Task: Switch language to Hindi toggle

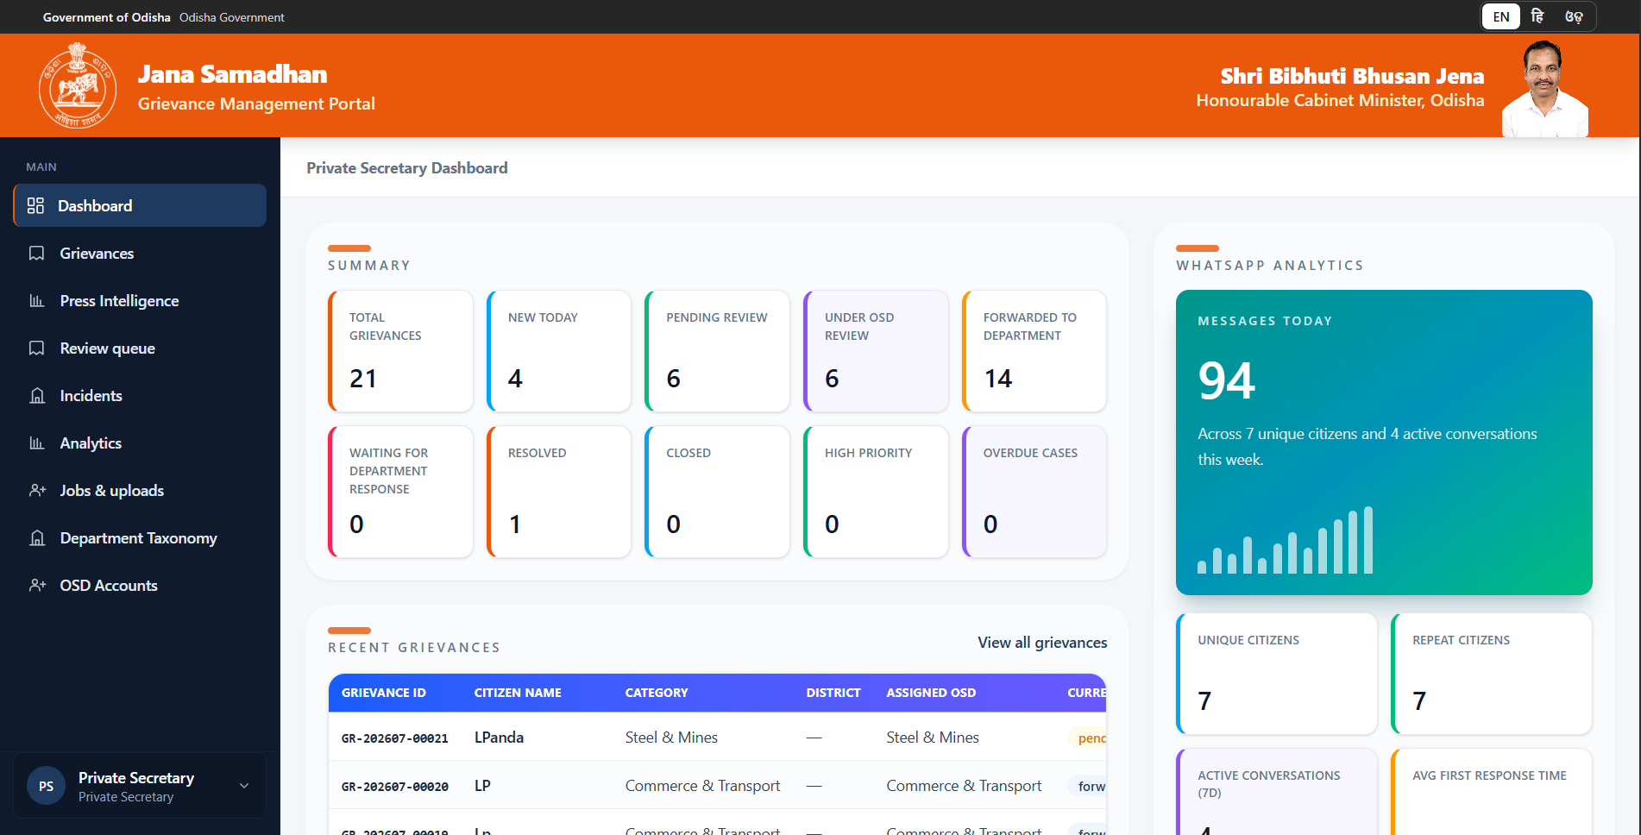Action: click(x=1537, y=17)
